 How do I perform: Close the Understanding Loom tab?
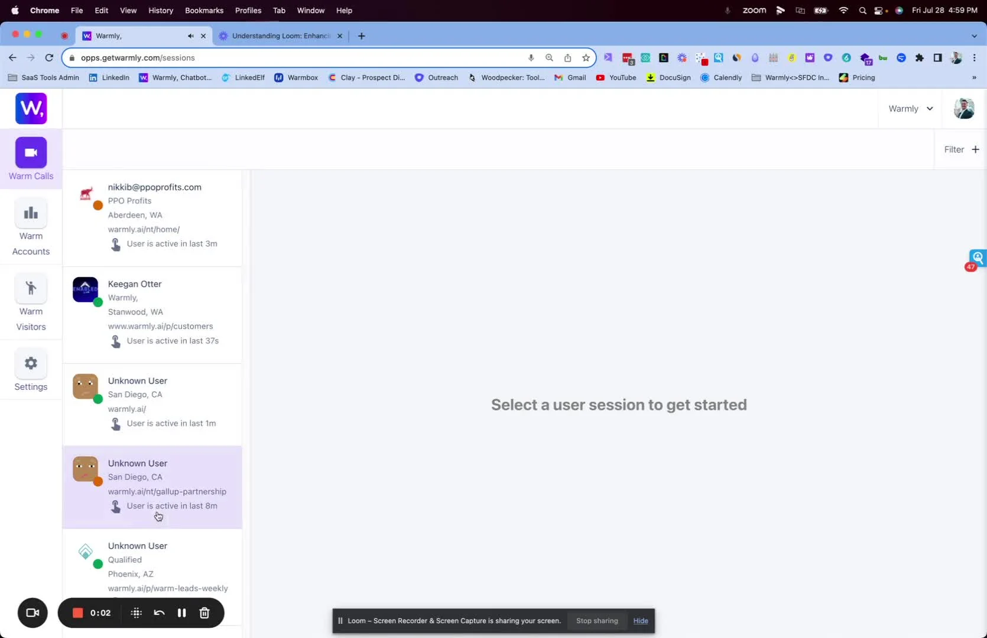coord(340,36)
